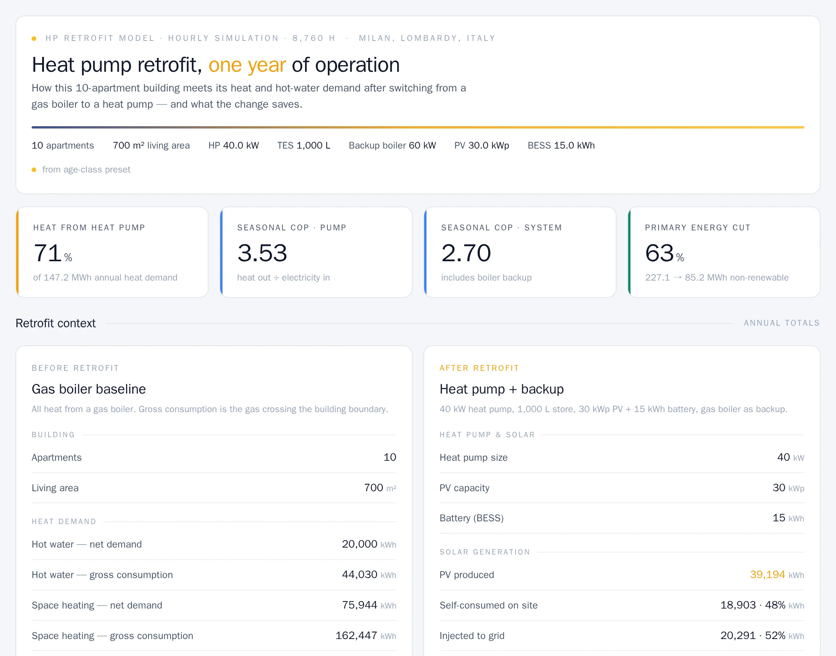Select Injected to grid 20,291 · 52%
The image size is (836, 656).
point(762,636)
